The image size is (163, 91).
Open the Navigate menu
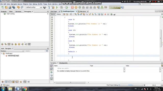pos(14,4)
